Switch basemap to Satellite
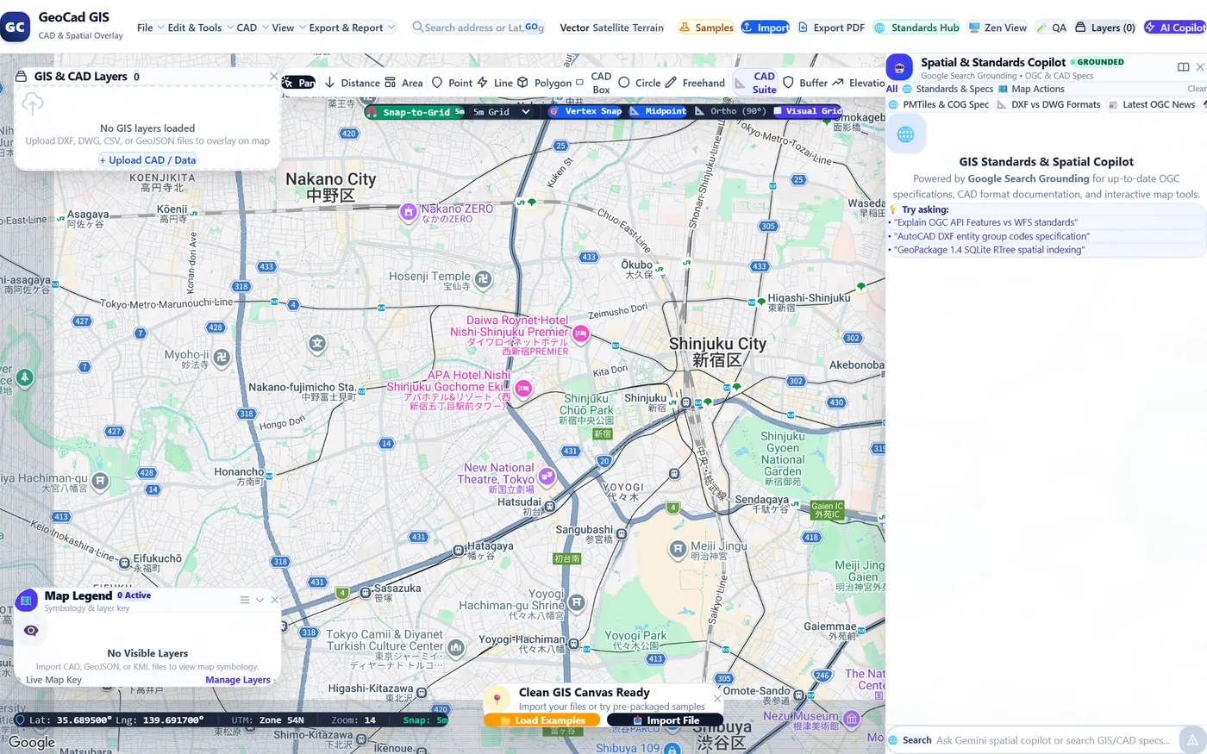Image resolution: width=1207 pixels, height=754 pixels. pyautogui.click(x=610, y=28)
